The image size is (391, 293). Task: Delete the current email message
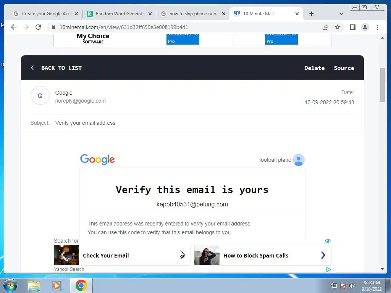[315, 68]
